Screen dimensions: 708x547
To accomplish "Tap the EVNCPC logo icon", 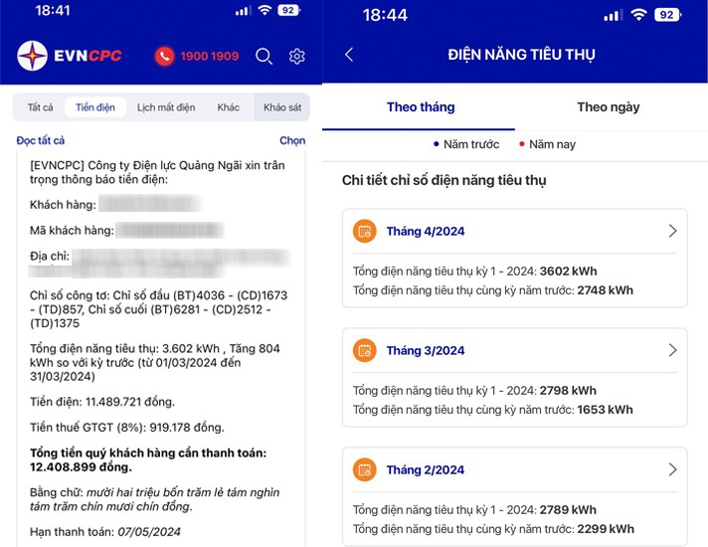I will (x=32, y=57).
